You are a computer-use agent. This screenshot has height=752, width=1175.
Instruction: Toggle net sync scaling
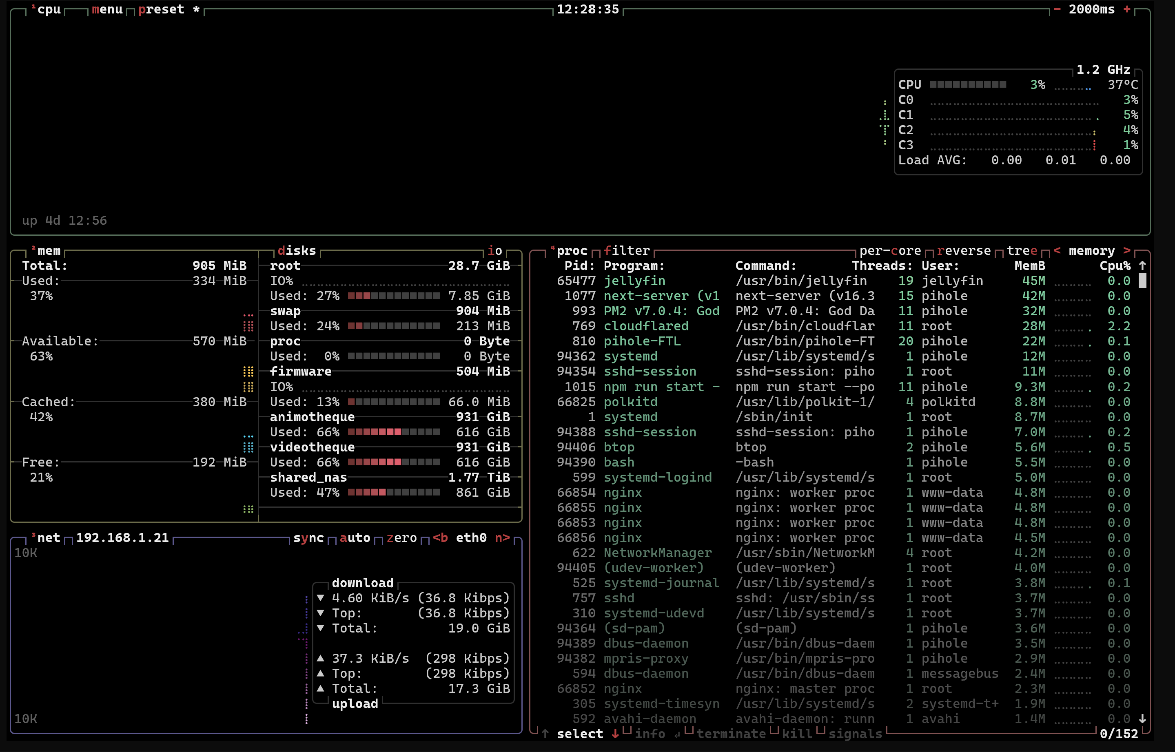(x=309, y=537)
